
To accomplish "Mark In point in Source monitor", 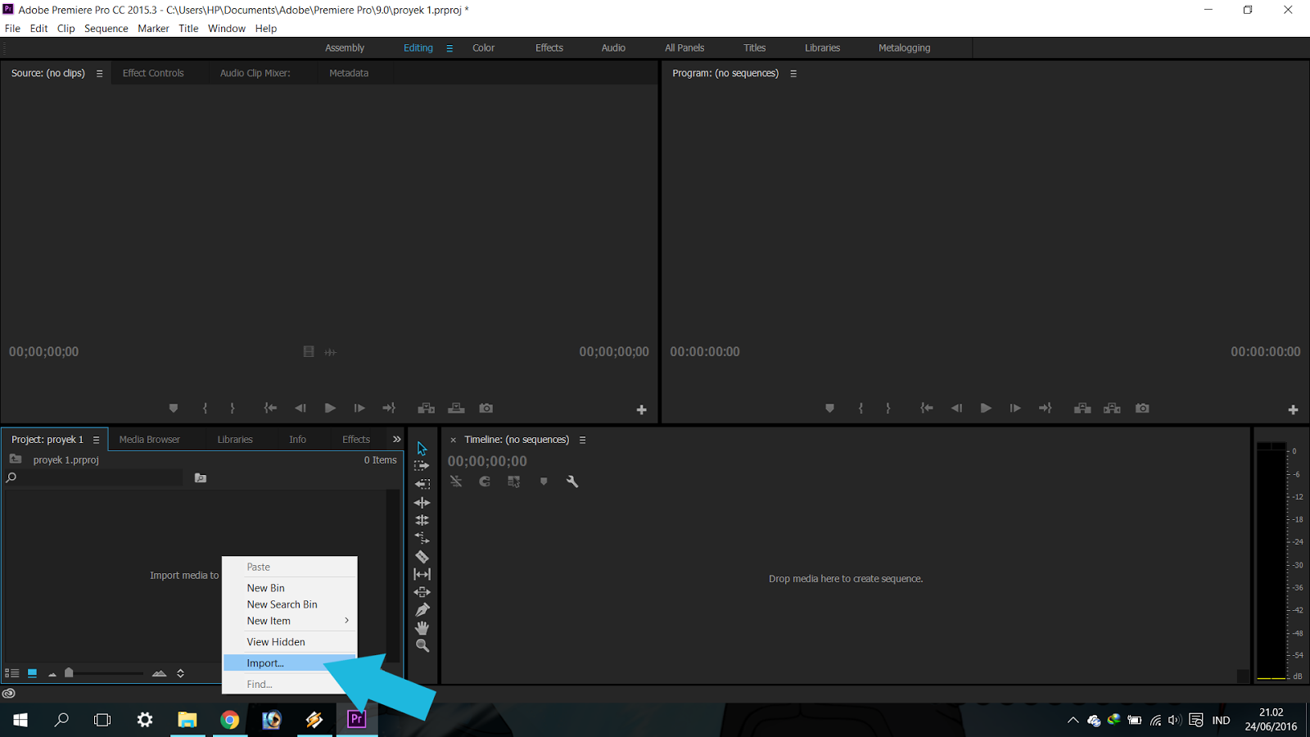I will click(x=205, y=408).
